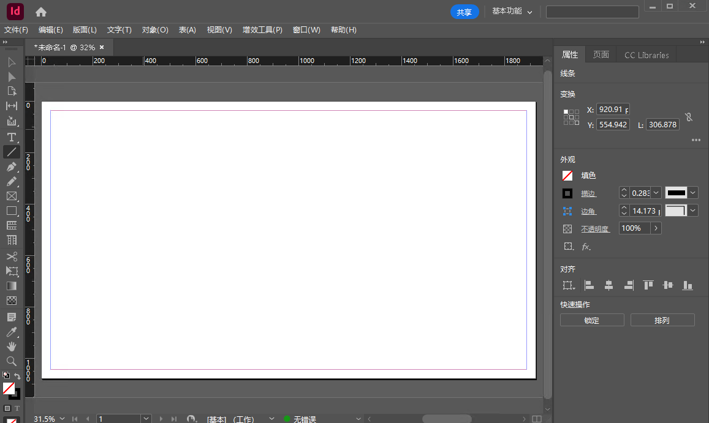Image resolution: width=709 pixels, height=423 pixels.
Task: Select the Rectangle tool
Action: point(12,211)
